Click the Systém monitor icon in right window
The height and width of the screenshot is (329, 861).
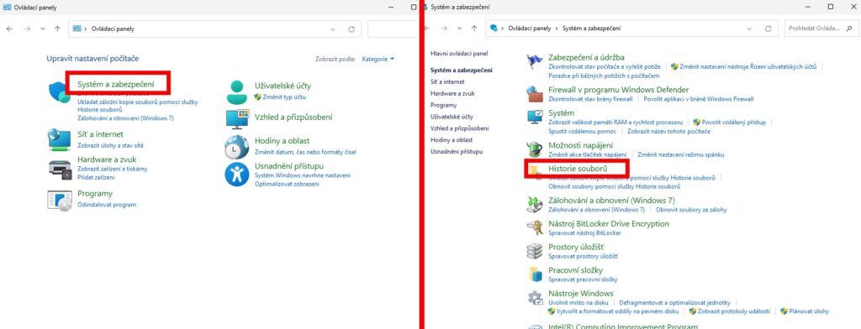point(534,117)
